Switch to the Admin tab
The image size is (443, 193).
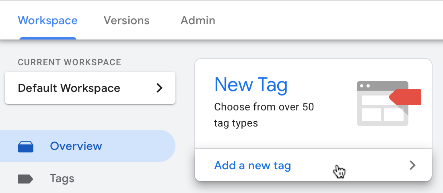click(198, 21)
